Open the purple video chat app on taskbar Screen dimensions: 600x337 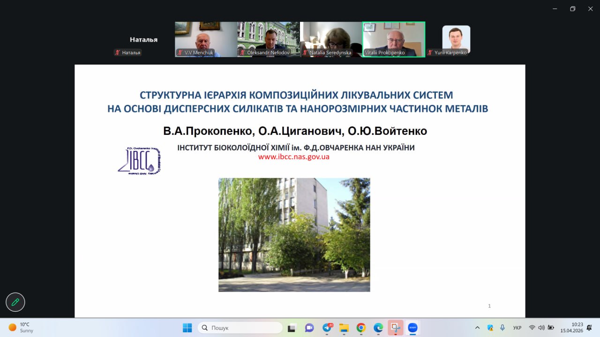(x=309, y=328)
